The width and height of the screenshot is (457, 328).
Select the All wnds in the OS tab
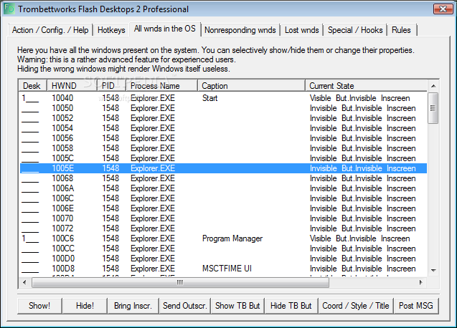coord(165,29)
